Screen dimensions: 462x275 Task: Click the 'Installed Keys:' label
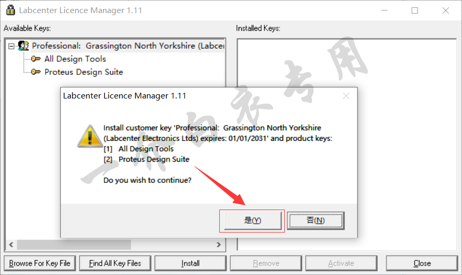pyautogui.click(x=258, y=28)
